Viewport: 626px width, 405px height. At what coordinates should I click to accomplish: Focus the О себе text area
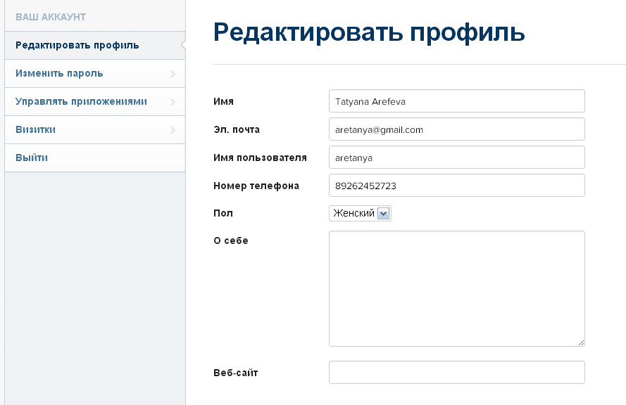[457, 288]
